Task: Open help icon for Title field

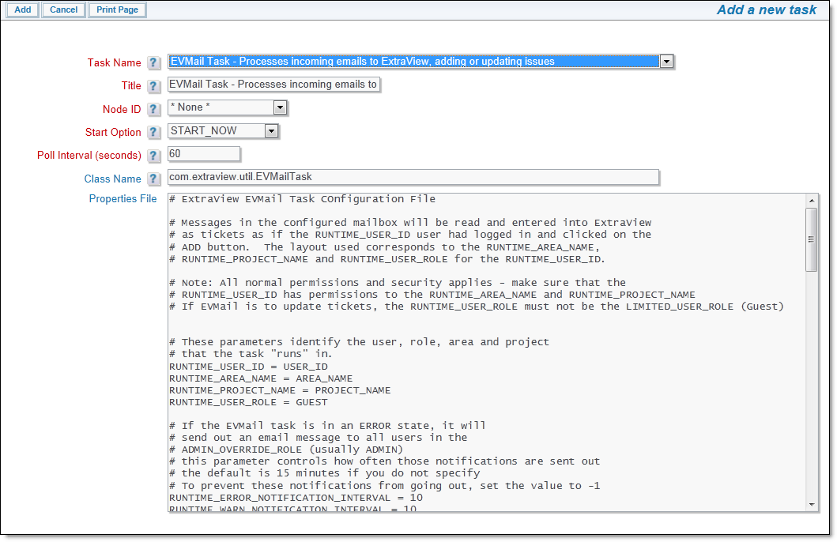Action: coord(153,86)
